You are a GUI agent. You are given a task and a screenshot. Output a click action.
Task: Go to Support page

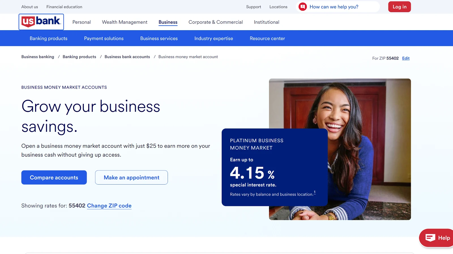pos(253,7)
